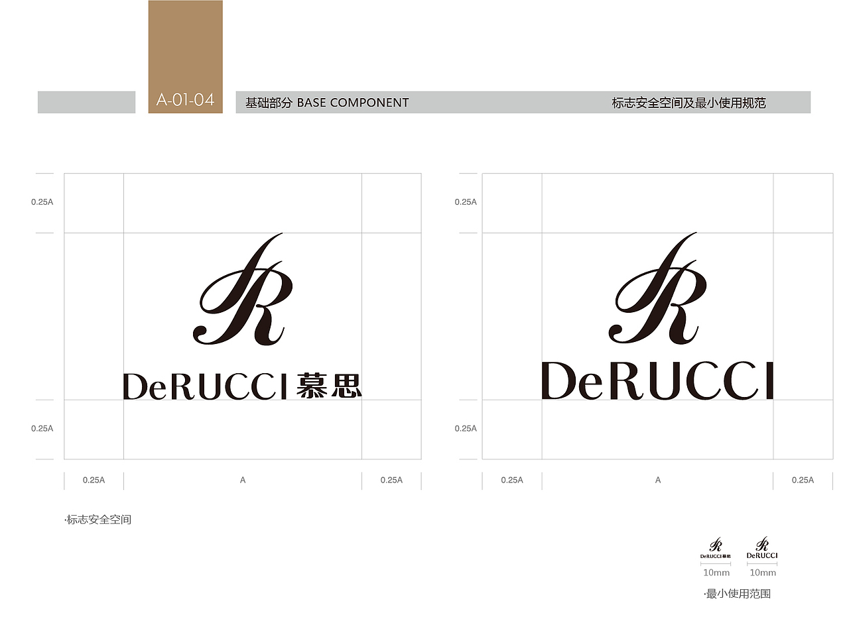Click the upper 0.25A label beside left diagram
849x625 pixels.
pos(42,202)
